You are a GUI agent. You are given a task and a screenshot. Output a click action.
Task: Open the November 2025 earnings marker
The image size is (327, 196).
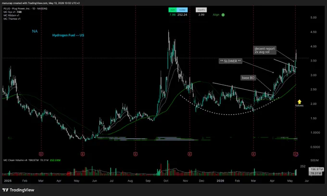click(x=189, y=154)
